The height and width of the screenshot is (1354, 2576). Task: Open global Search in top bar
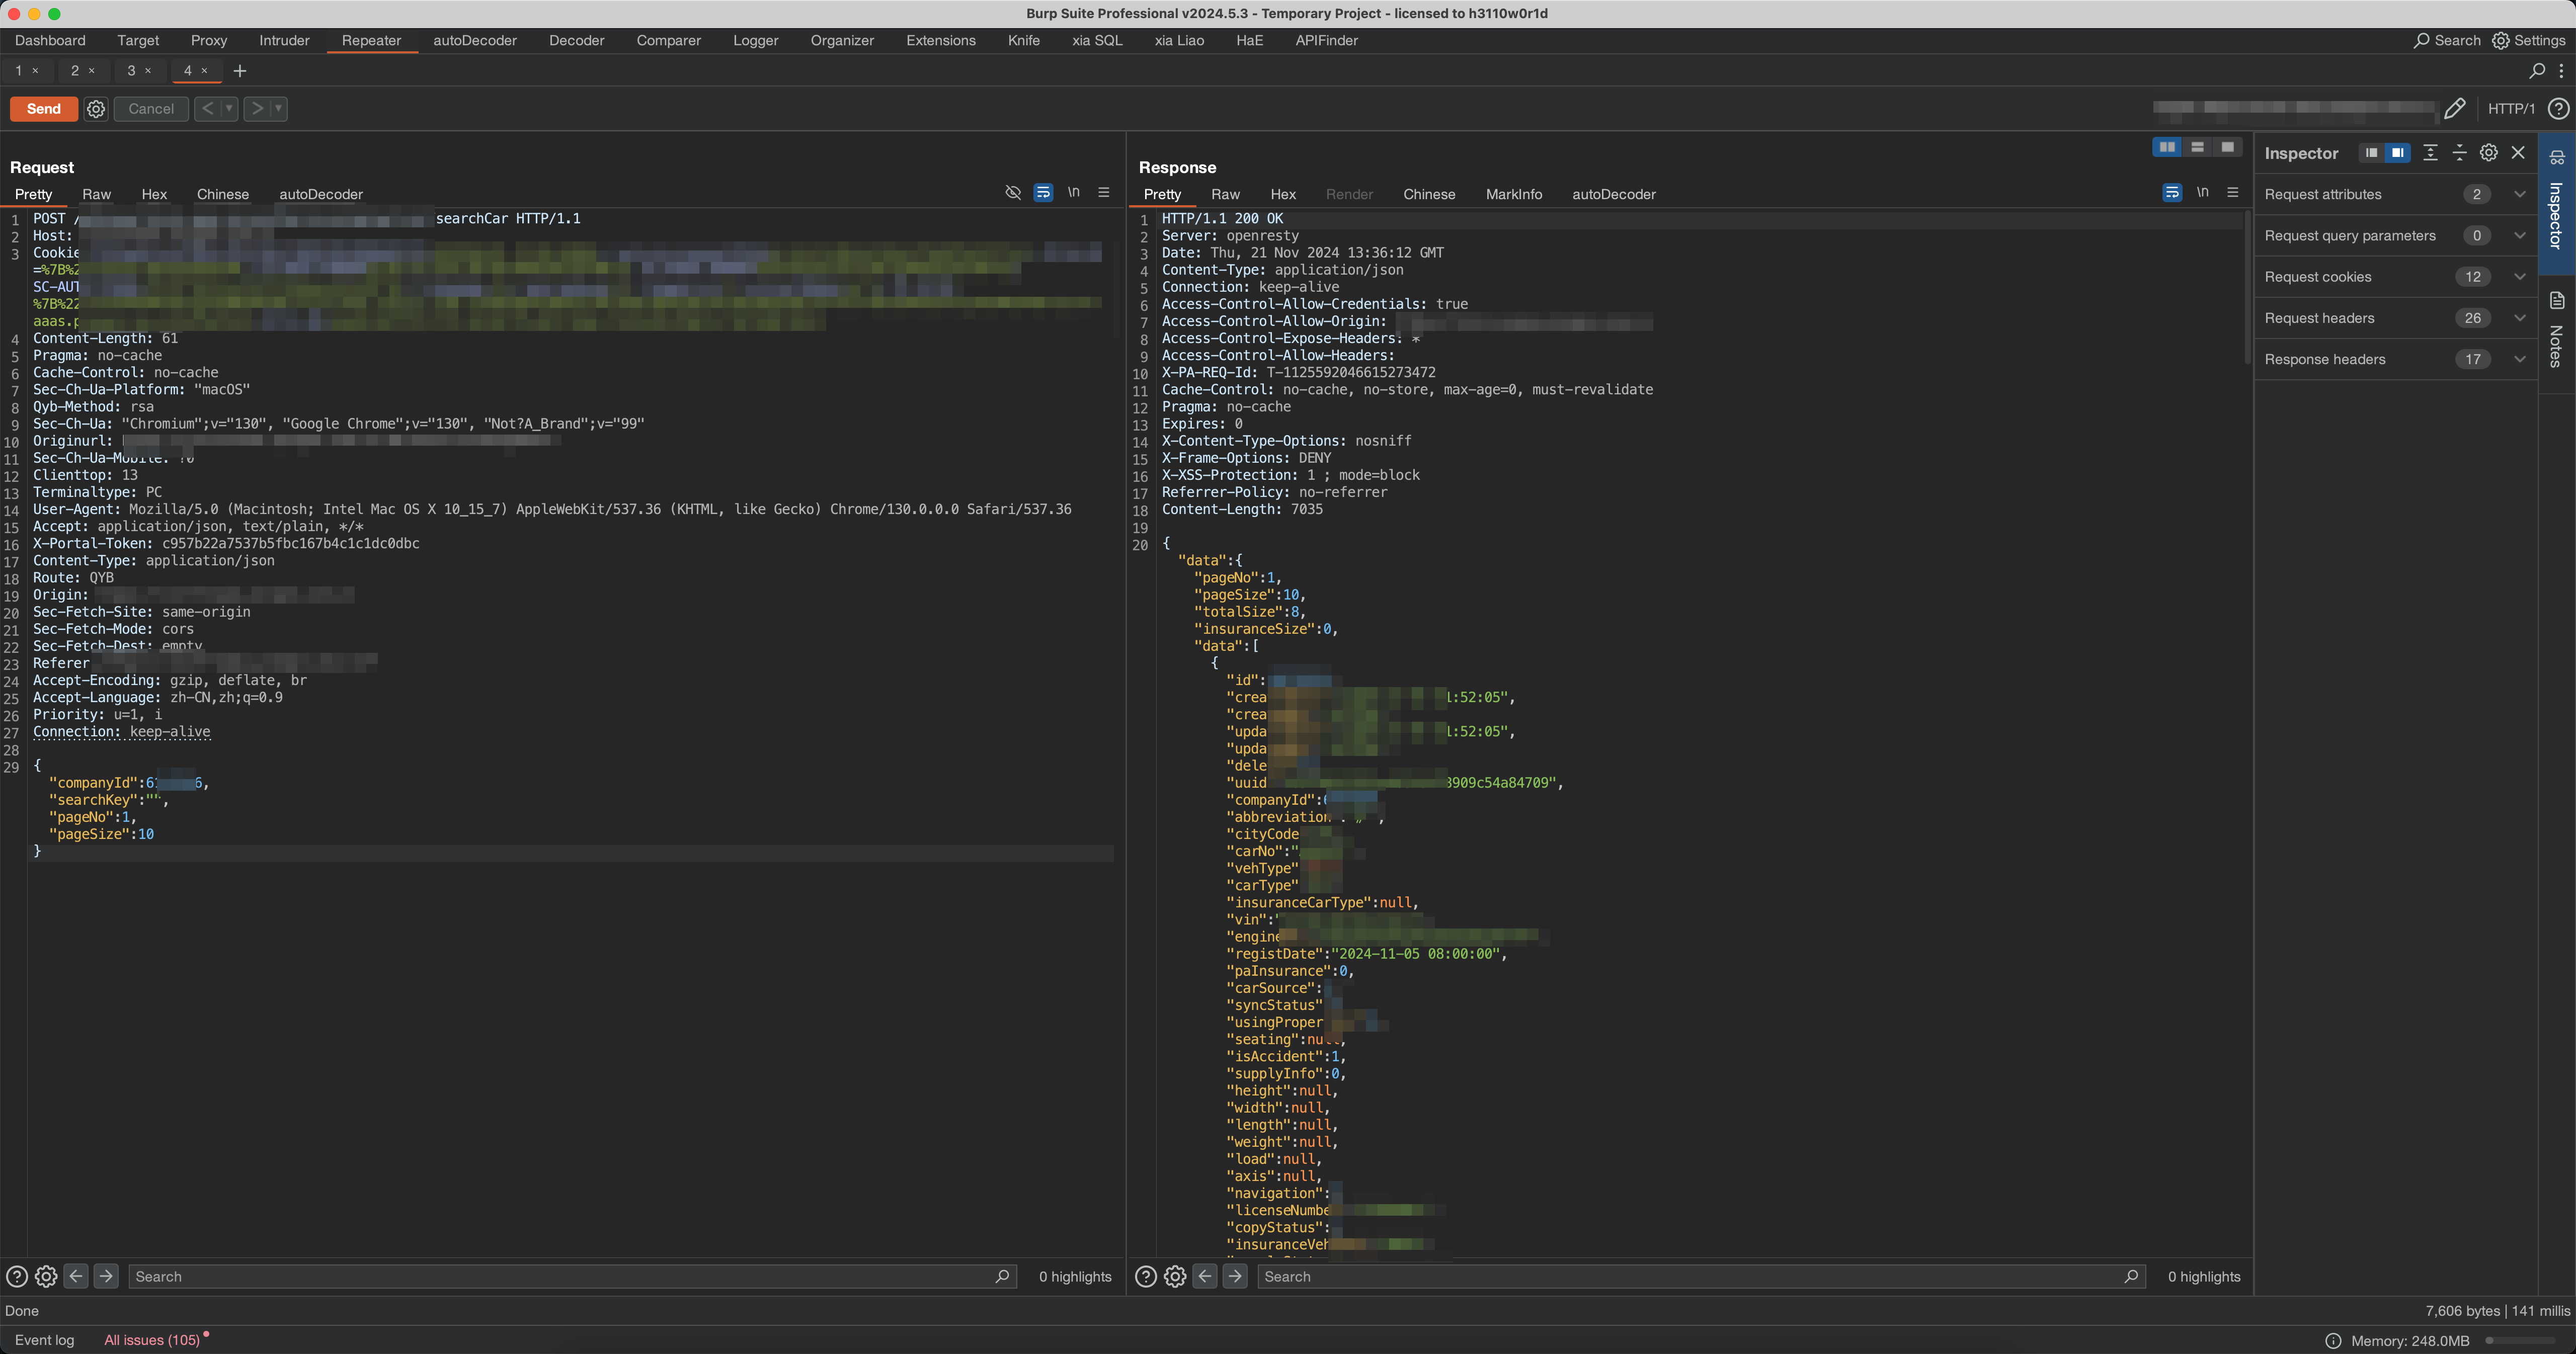coord(2447,41)
